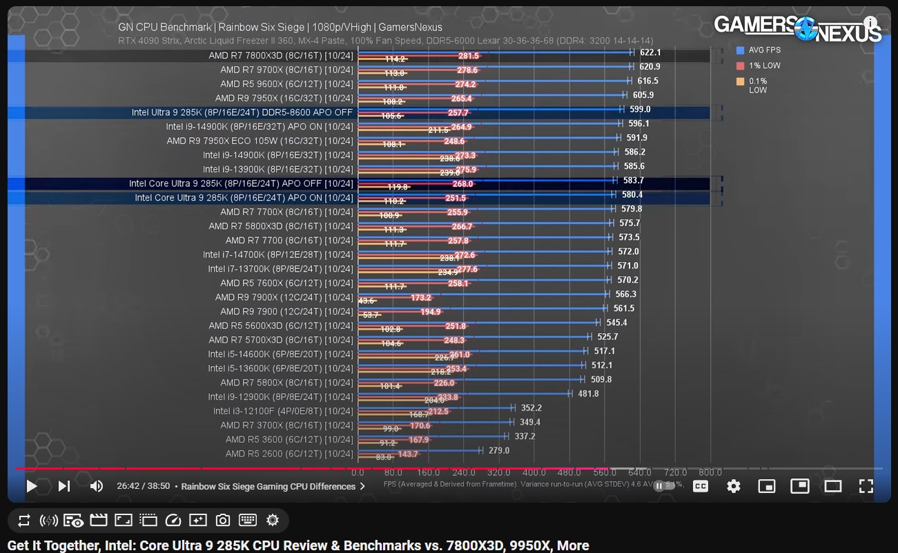The image size is (898, 553).
Task: Click the 481.8 average FPS value
Action: [x=588, y=394]
